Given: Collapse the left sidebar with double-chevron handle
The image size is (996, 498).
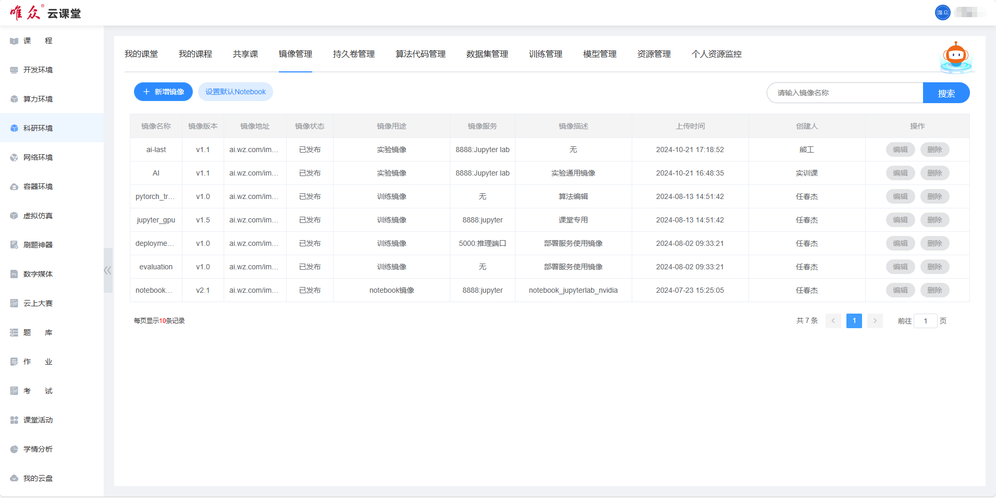Looking at the screenshot, I should [108, 270].
